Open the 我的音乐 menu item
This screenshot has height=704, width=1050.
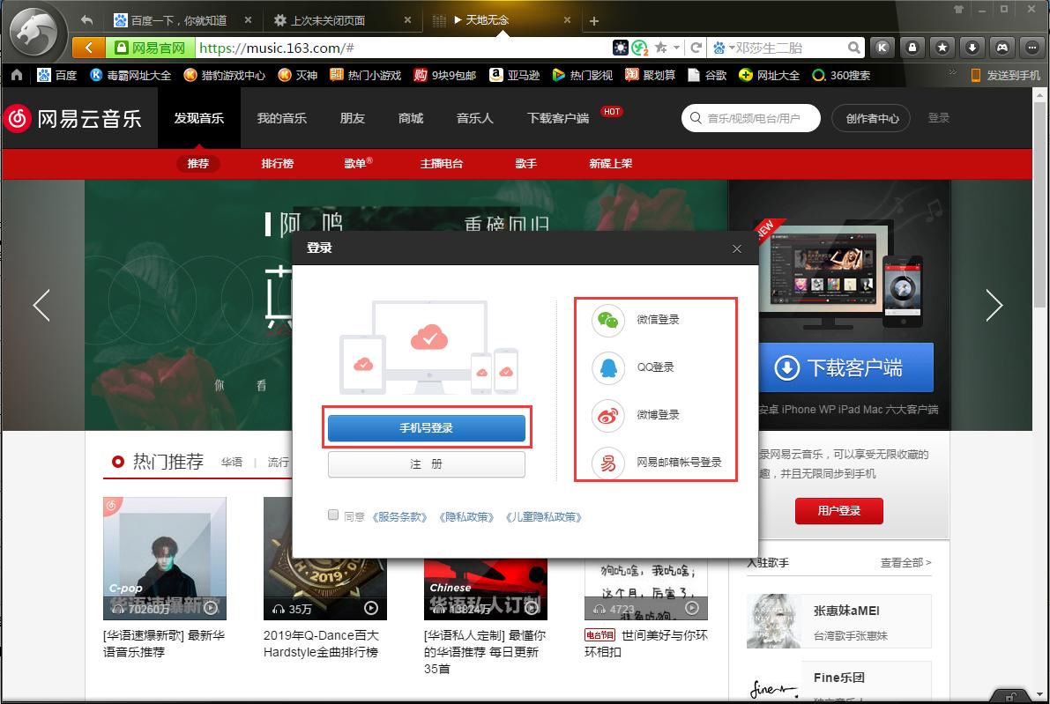(x=282, y=118)
